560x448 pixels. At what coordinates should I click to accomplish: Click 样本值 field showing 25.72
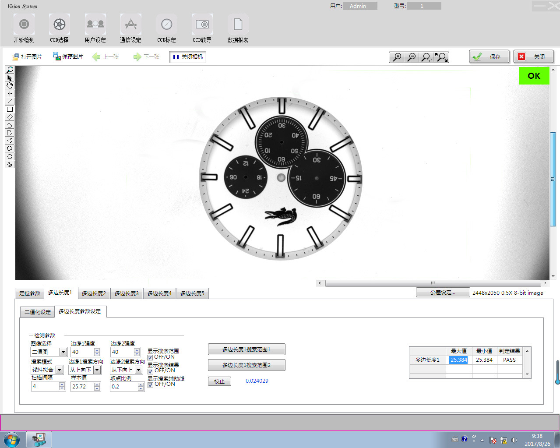tap(82, 386)
